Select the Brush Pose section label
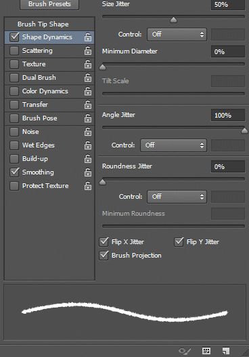 tap(40, 118)
